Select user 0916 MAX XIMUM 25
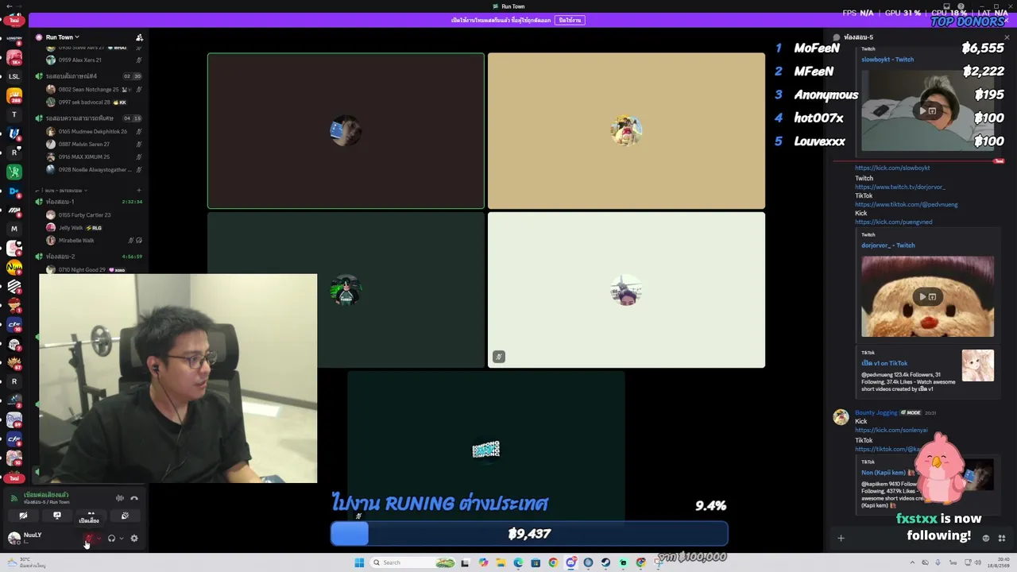1017x572 pixels. (84, 157)
